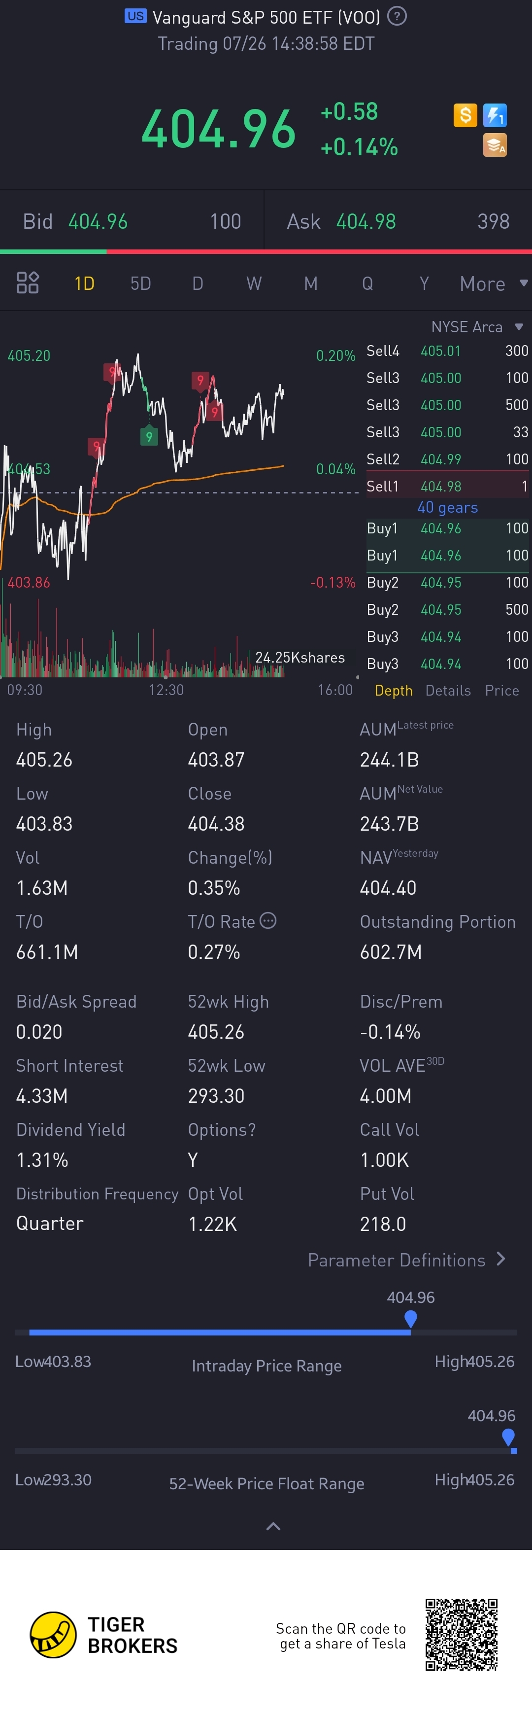Tap the Intraday Price Range slider marker
Screen dimensions: 532x1720
tap(410, 1319)
